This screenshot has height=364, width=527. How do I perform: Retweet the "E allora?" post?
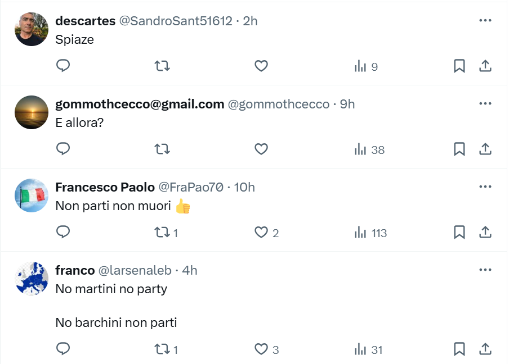162,149
